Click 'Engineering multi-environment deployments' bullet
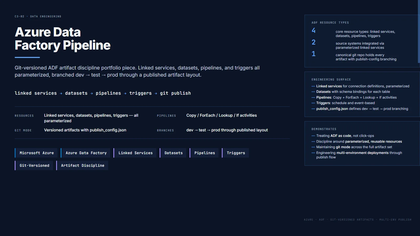This screenshot has width=420, height=236. [x=357, y=155]
